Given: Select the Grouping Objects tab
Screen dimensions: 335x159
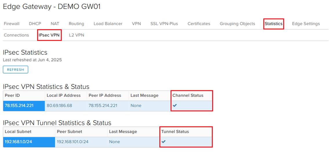Looking at the screenshot, I should click(x=237, y=24).
